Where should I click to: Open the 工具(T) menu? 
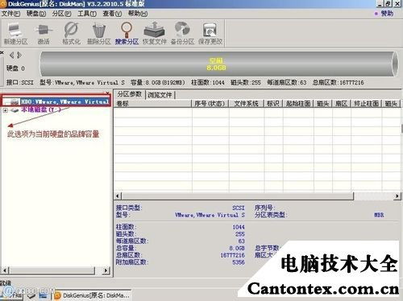[87, 14]
